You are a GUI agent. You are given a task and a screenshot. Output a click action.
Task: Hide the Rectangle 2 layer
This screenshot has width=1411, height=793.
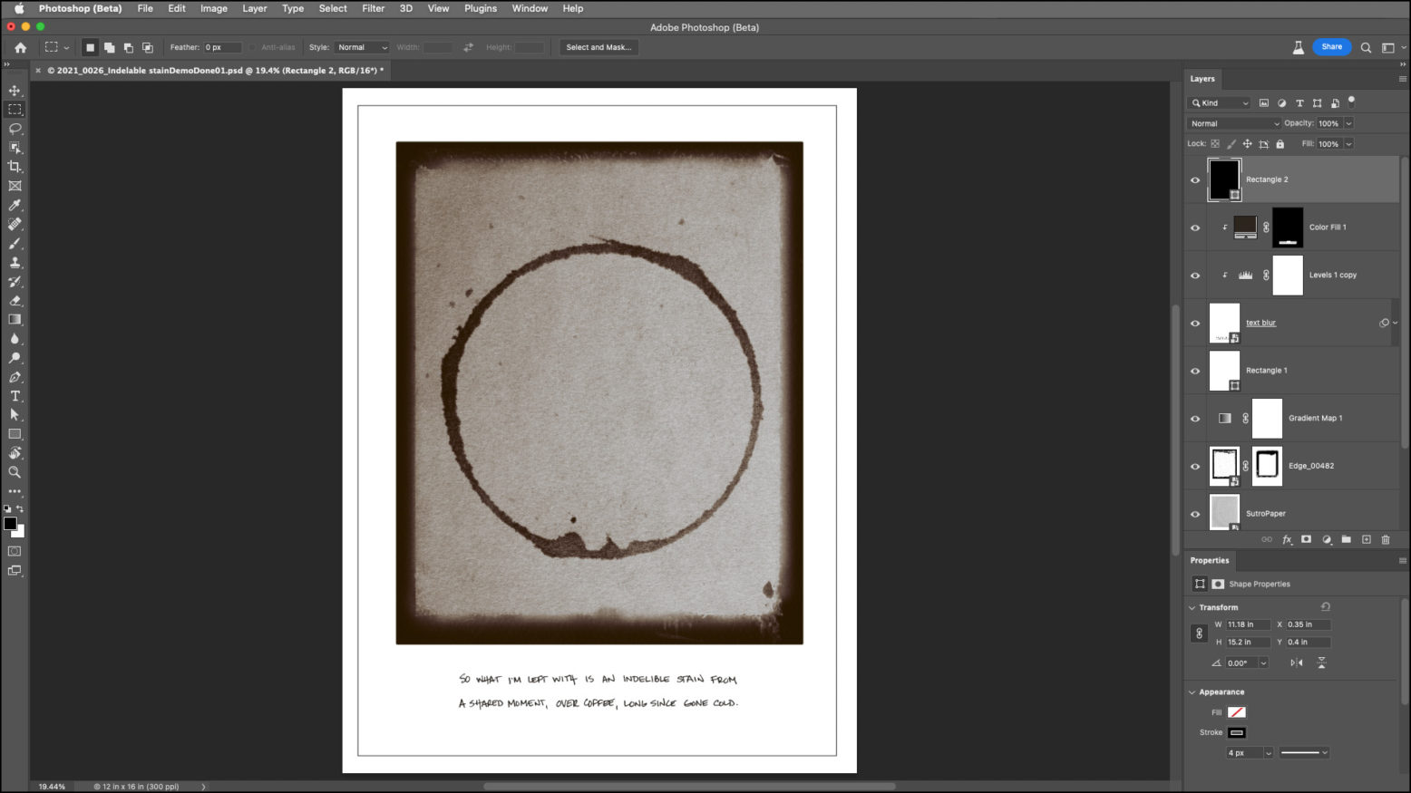click(x=1194, y=179)
